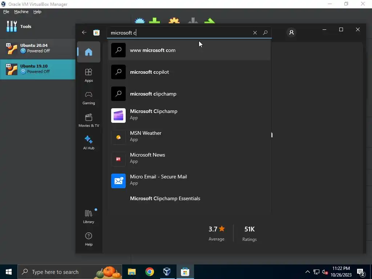The width and height of the screenshot is (372, 279).
Task: Select the lowercase 'microsoft clipchamp' suggestion
Action: pos(189,94)
